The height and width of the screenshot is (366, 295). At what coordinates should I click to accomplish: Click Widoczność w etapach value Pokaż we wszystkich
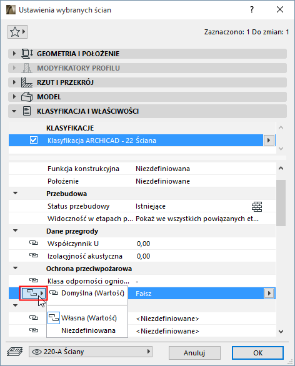click(197, 219)
